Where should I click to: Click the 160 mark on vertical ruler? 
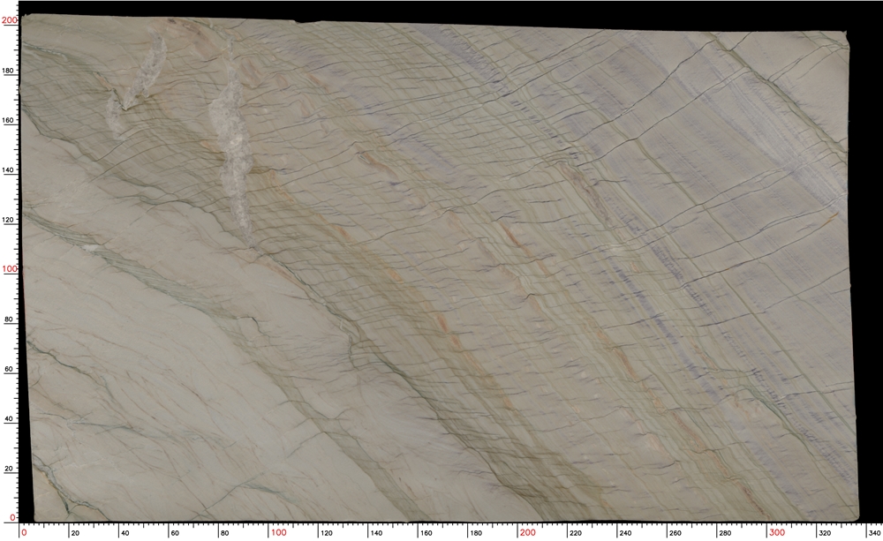pyautogui.click(x=9, y=120)
